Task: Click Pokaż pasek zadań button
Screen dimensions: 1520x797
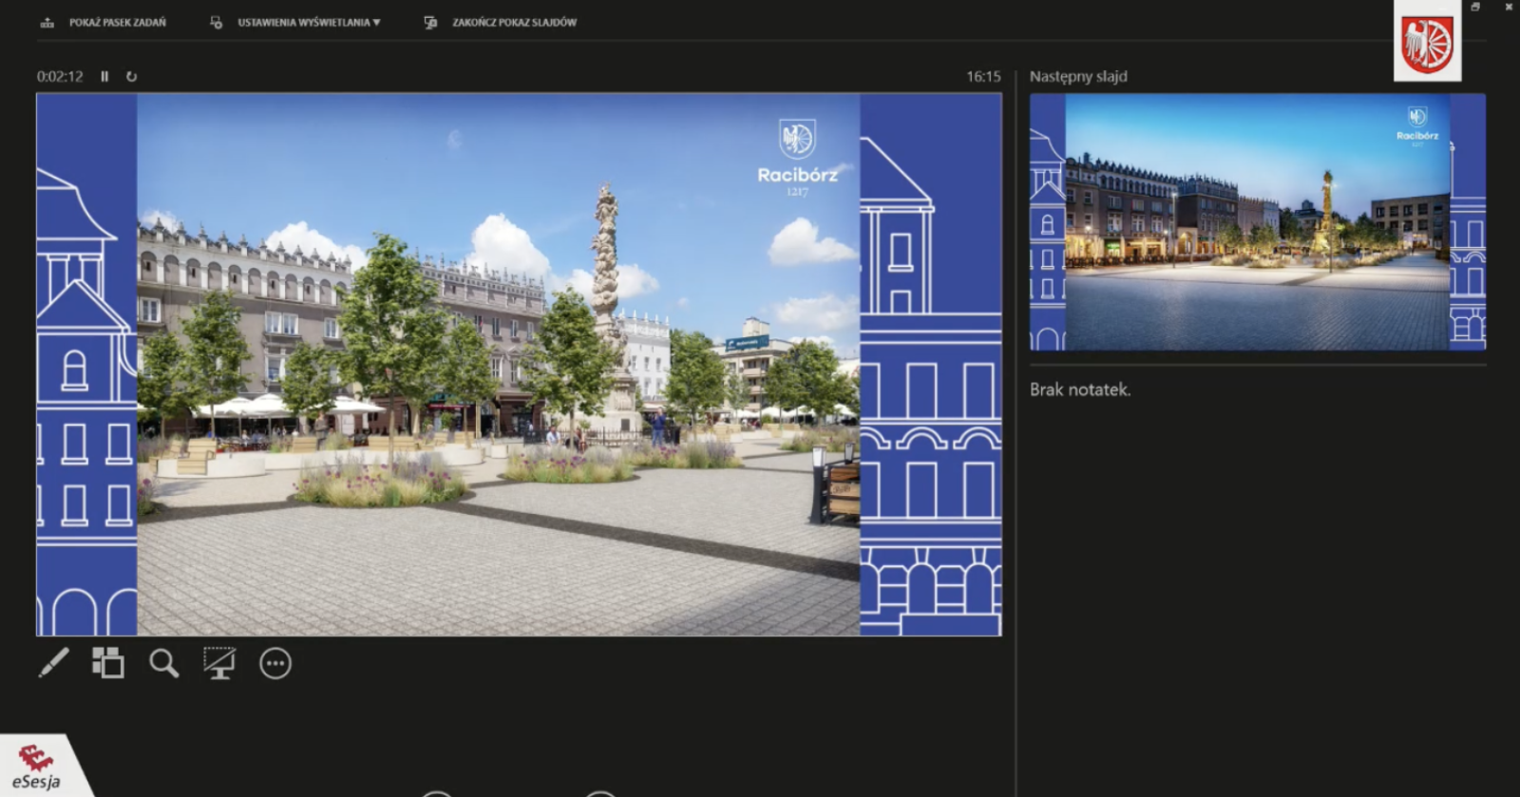Action: pos(104,22)
